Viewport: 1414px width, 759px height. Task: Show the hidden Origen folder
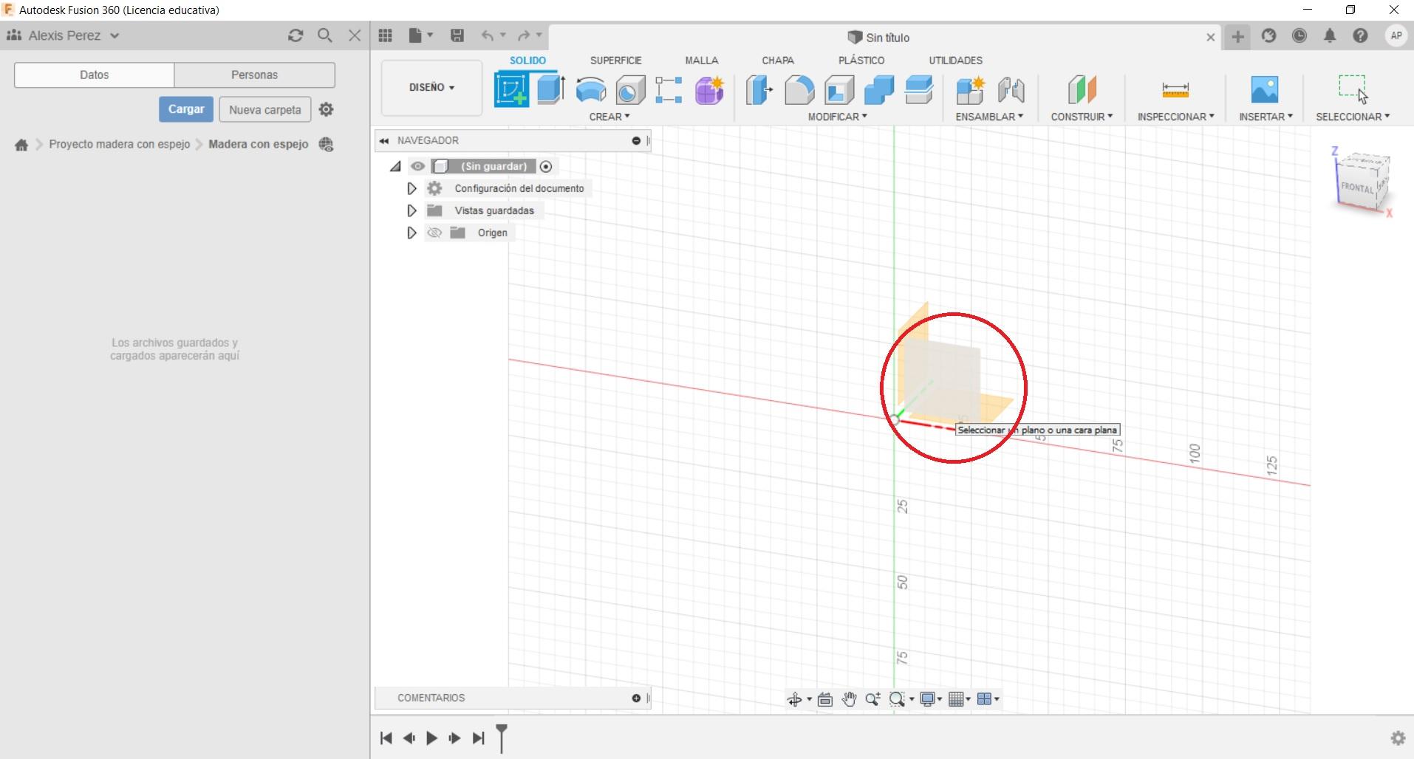pos(434,233)
